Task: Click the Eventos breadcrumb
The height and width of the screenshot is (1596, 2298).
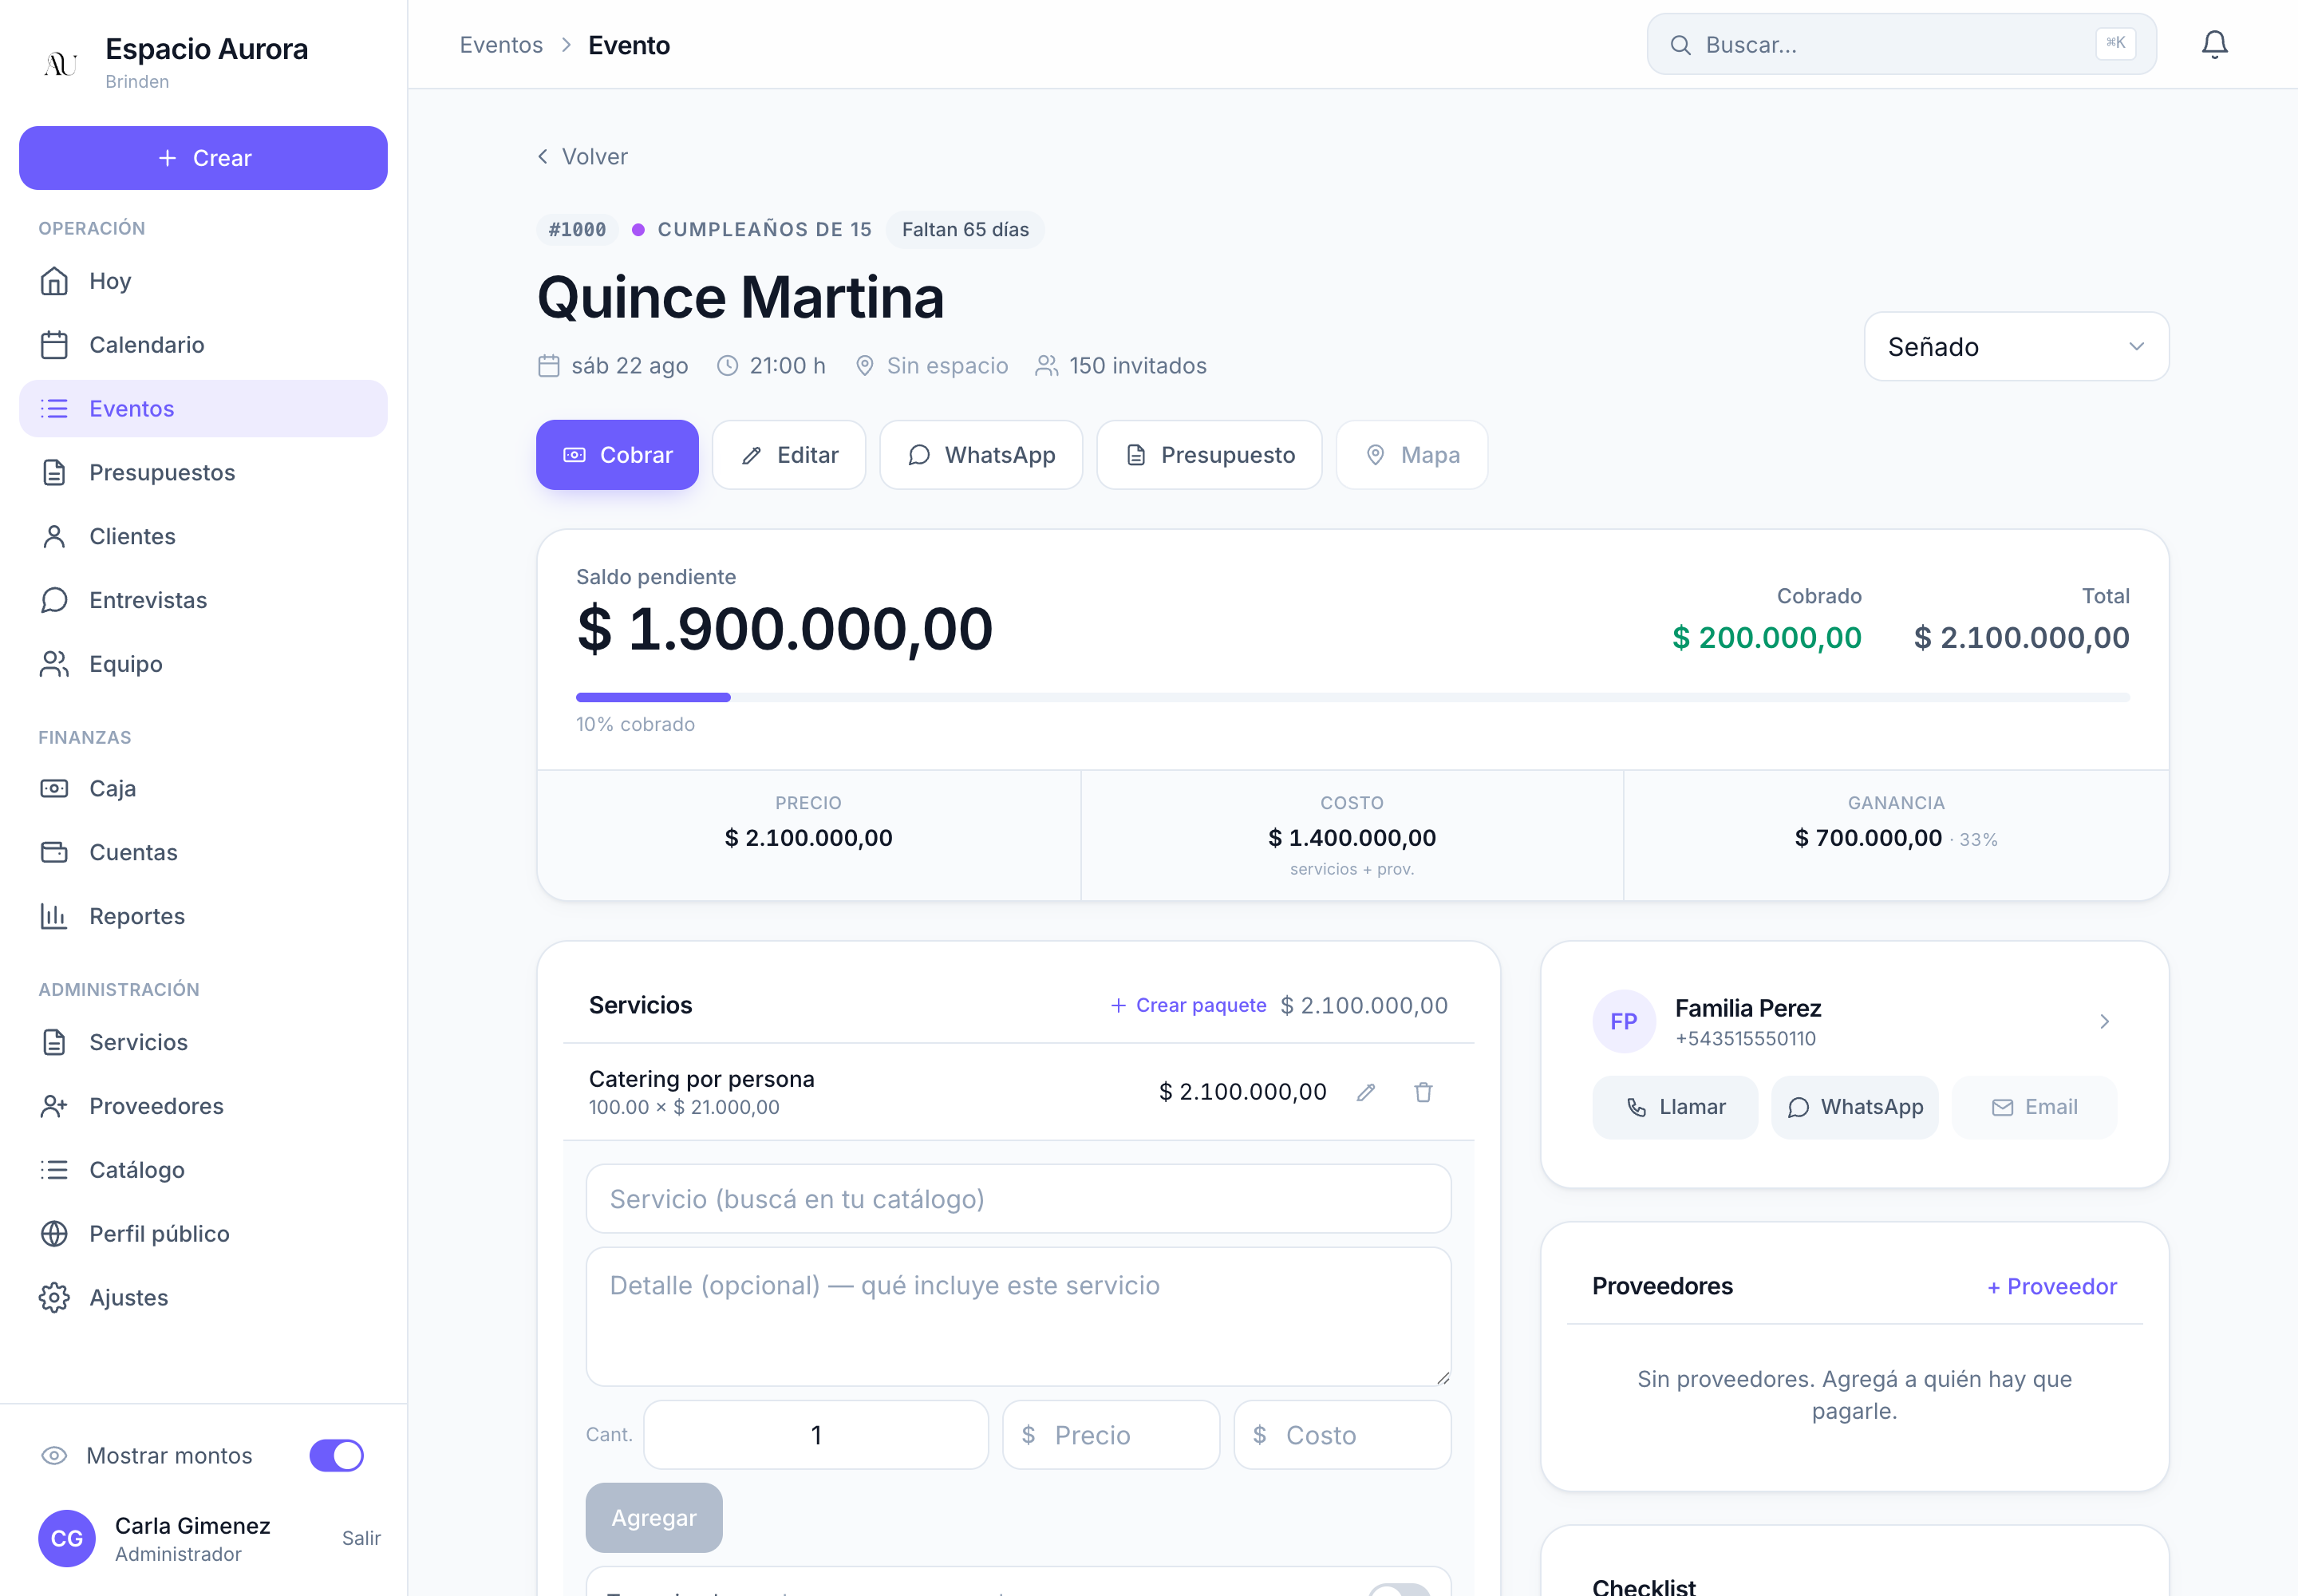Action: pos(501,45)
